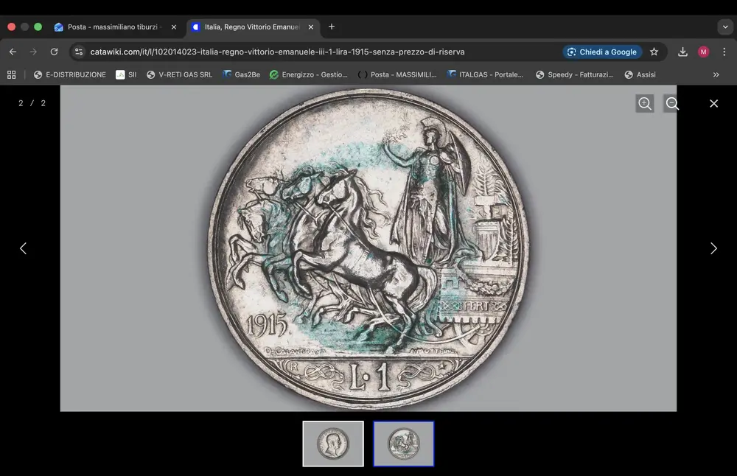Open Chrome's three-dot menu

click(724, 52)
